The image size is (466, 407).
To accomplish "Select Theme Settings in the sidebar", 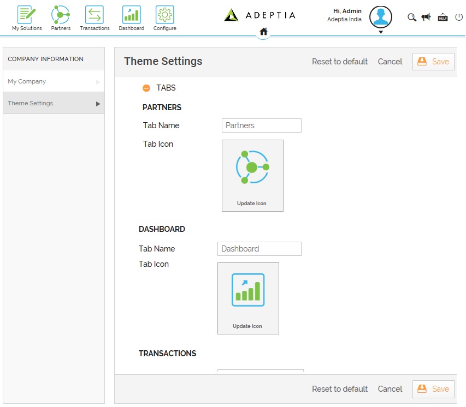I will coord(31,103).
